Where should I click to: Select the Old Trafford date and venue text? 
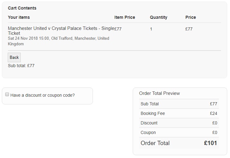click(x=58, y=41)
